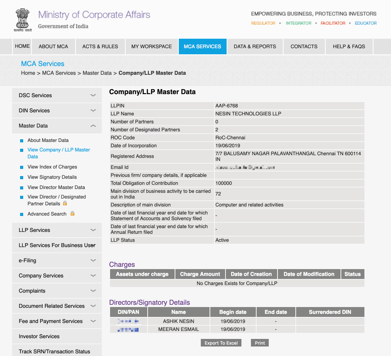Open View Director Master Data link
This screenshot has height=356, width=391.
(x=56, y=187)
